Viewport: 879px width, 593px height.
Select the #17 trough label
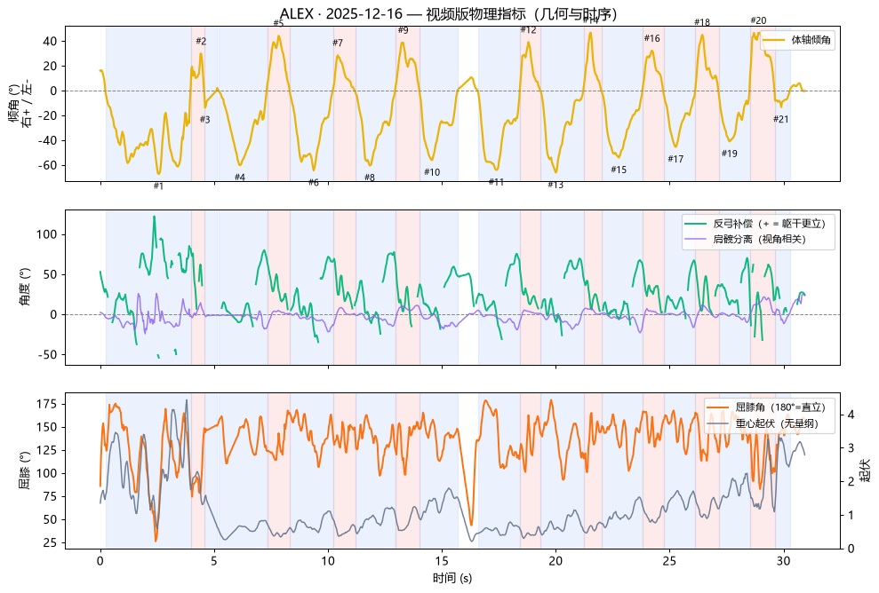[x=675, y=159]
